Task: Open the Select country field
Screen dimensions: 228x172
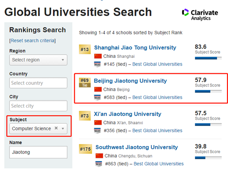Action: click(38, 83)
